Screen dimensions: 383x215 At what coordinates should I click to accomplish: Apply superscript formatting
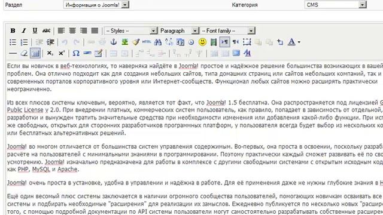click(x=61, y=53)
